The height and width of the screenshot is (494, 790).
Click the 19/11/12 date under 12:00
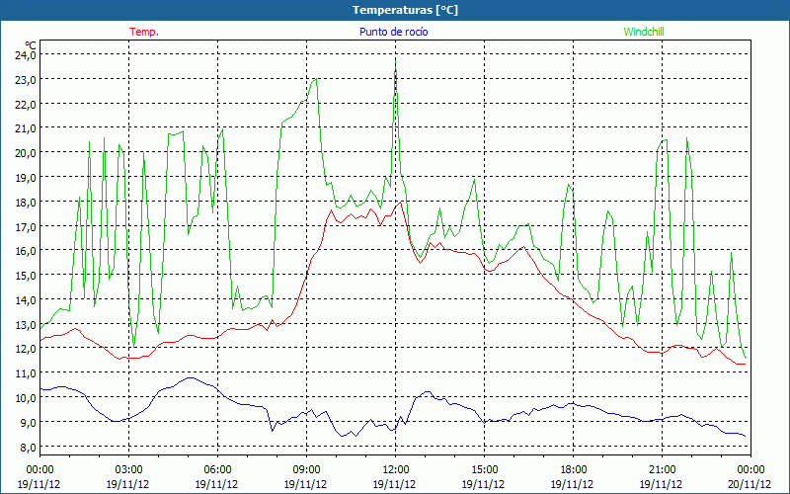(394, 484)
